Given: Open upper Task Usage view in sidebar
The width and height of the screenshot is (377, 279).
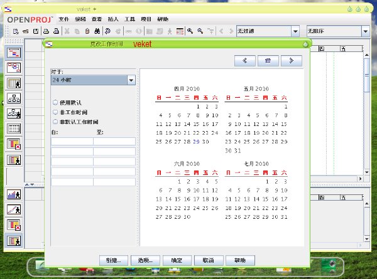Looking at the screenshot, I should tap(14, 144).
